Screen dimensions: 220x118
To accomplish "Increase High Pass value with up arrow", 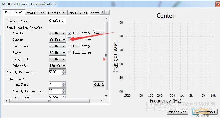I will (64, 83).
